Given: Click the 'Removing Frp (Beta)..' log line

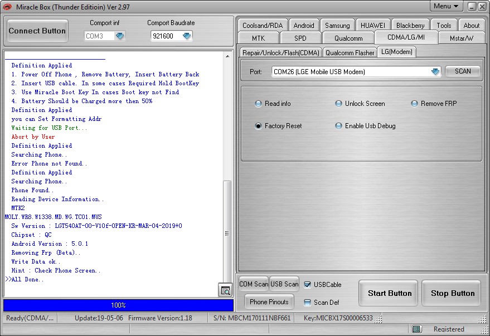Looking at the screenshot, I should click(46, 252).
